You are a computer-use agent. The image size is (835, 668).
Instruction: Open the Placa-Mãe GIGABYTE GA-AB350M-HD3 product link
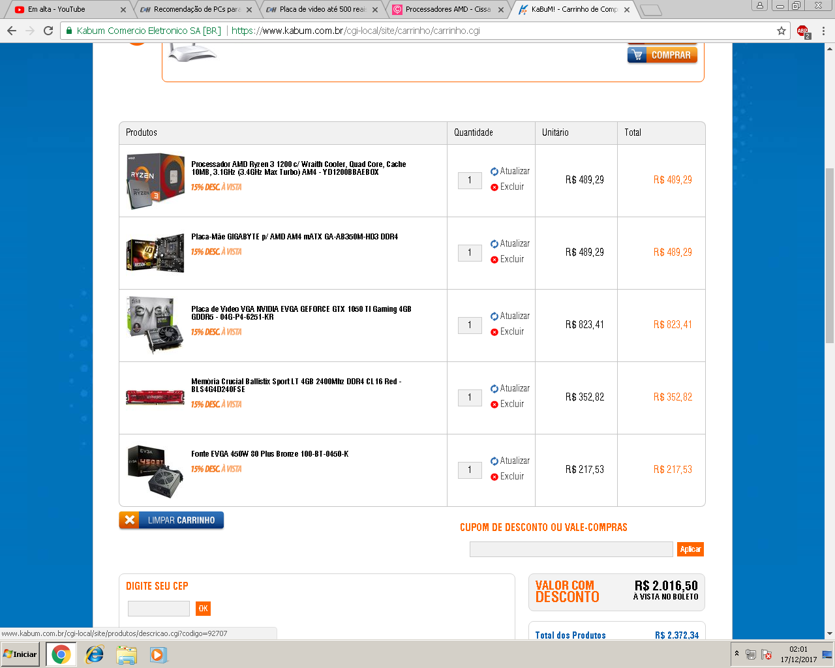click(294, 237)
